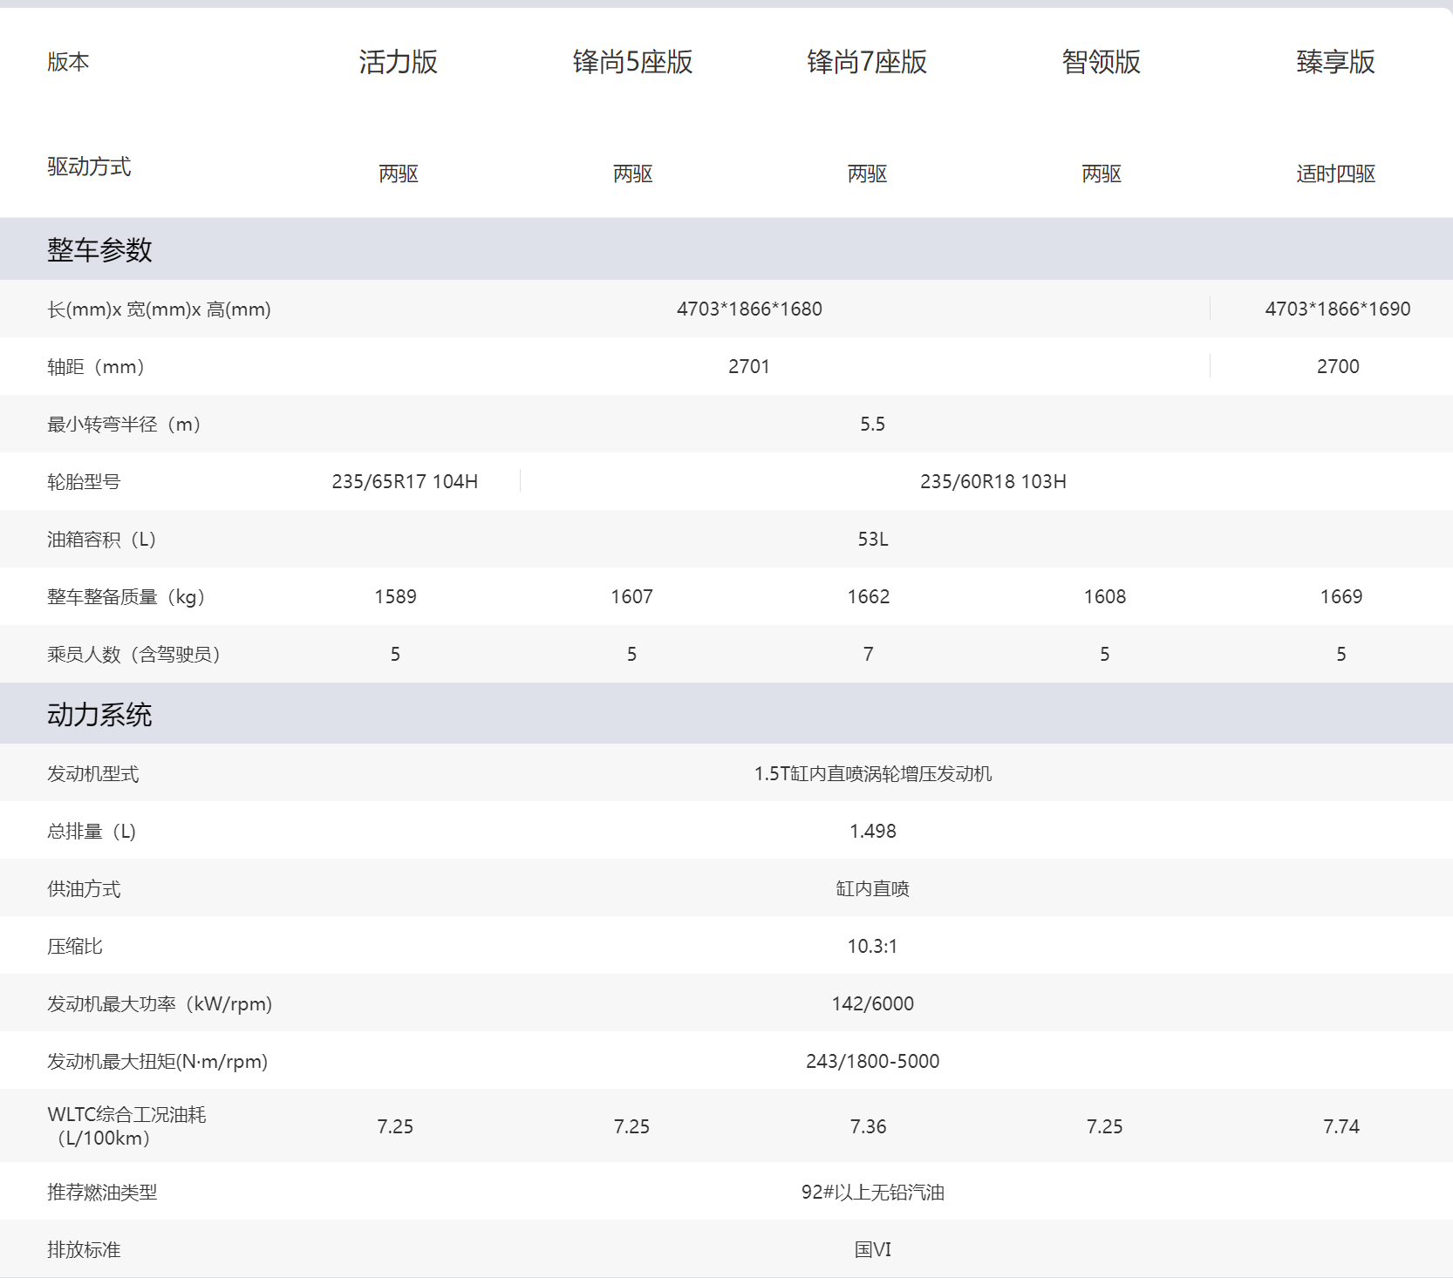Select the 1662 curb weight value

(x=868, y=596)
